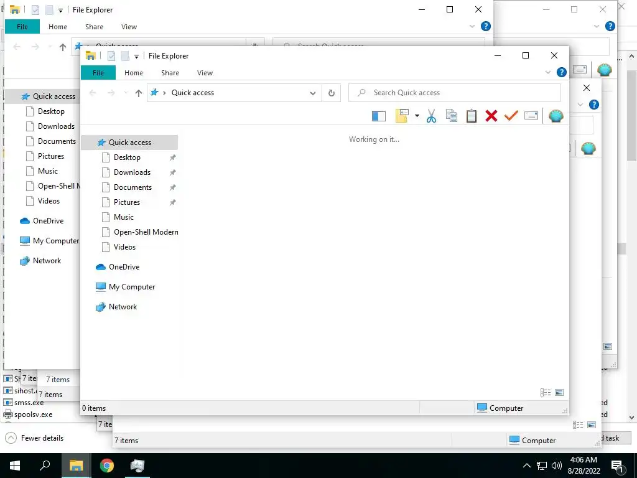Open the Windows Start menu
This screenshot has width=637, height=478.
tap(15, 466)
